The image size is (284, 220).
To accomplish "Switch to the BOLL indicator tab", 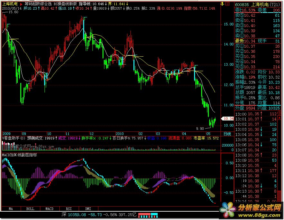I will point(30,209).
